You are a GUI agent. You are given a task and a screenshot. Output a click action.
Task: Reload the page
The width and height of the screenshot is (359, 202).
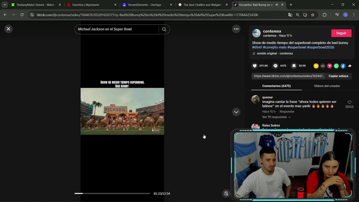(22, 15)
